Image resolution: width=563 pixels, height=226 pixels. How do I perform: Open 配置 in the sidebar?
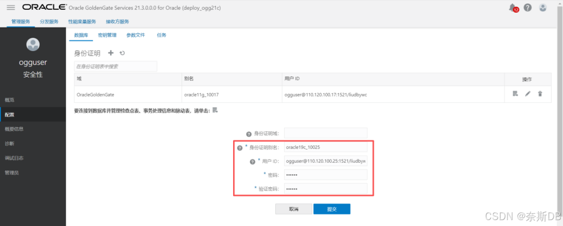33,114
